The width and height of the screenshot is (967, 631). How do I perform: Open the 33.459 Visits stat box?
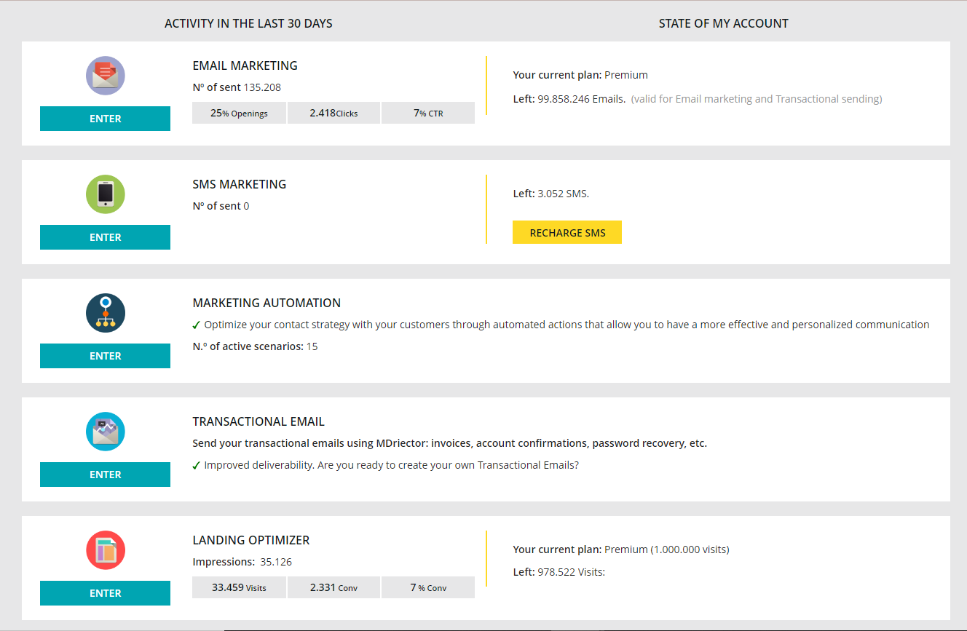pyautogui.click(x=239, y=587)
